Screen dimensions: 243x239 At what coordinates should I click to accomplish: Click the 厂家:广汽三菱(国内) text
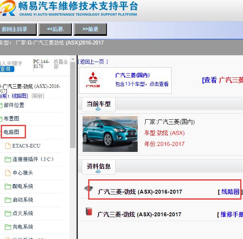[170, 122]
